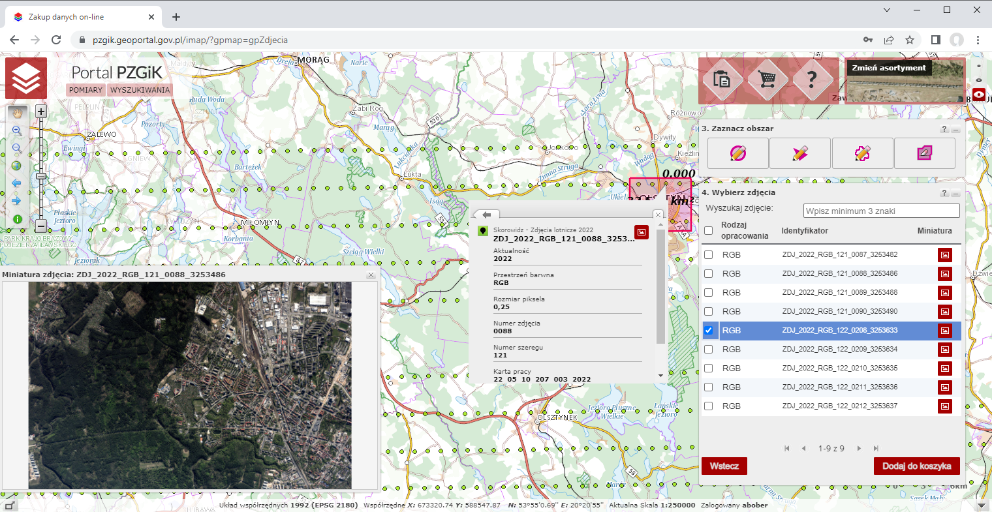Click the 'Dodaj do koszyka' button
Screen dimensions: 992x512
[x=916, y=466]
